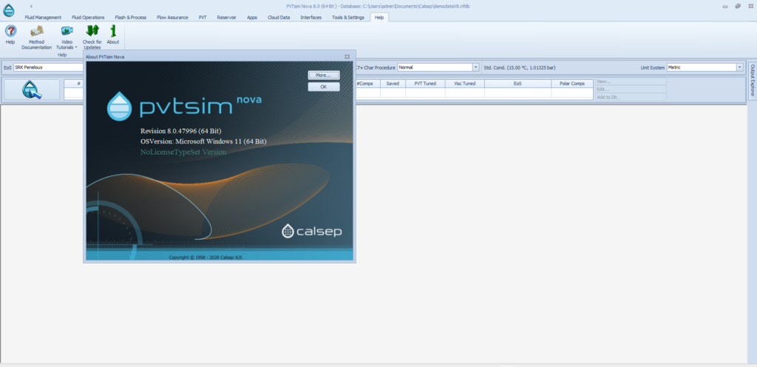Viewport: 757px width, 367px height.
Task: Click the Edit... button
Action: click(631, 90)
